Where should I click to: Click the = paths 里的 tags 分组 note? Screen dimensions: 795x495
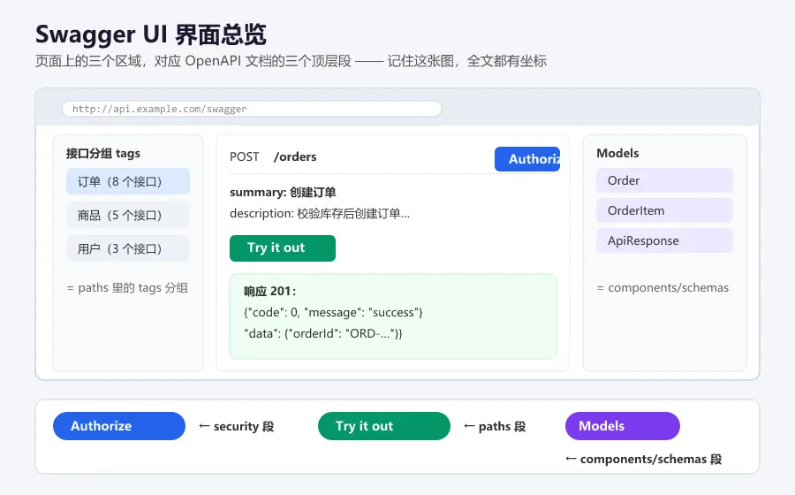[127, 287]
